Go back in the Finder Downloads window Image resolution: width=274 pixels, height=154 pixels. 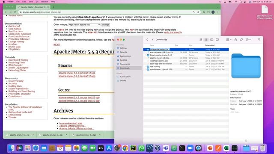pyautogui.click(x=147, y=40)
